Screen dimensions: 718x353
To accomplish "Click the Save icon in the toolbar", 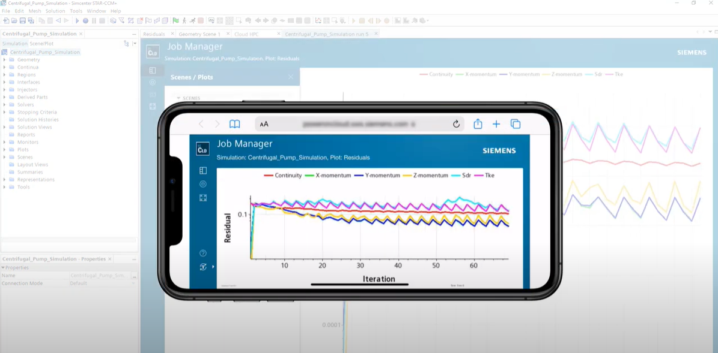I will [x=22, y=21].
